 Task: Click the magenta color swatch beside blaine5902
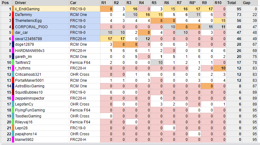click(13, 140)
